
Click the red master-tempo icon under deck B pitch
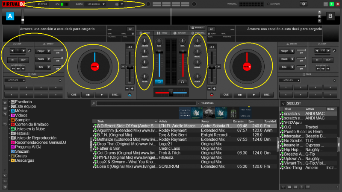212,95
